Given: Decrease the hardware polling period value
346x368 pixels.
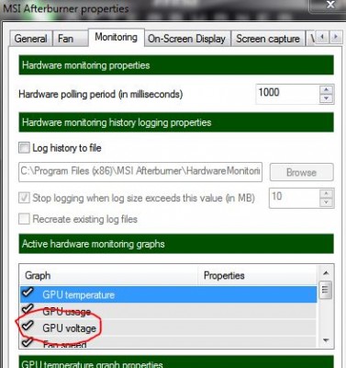Looking at the screenshot, I should coord(327,98).
